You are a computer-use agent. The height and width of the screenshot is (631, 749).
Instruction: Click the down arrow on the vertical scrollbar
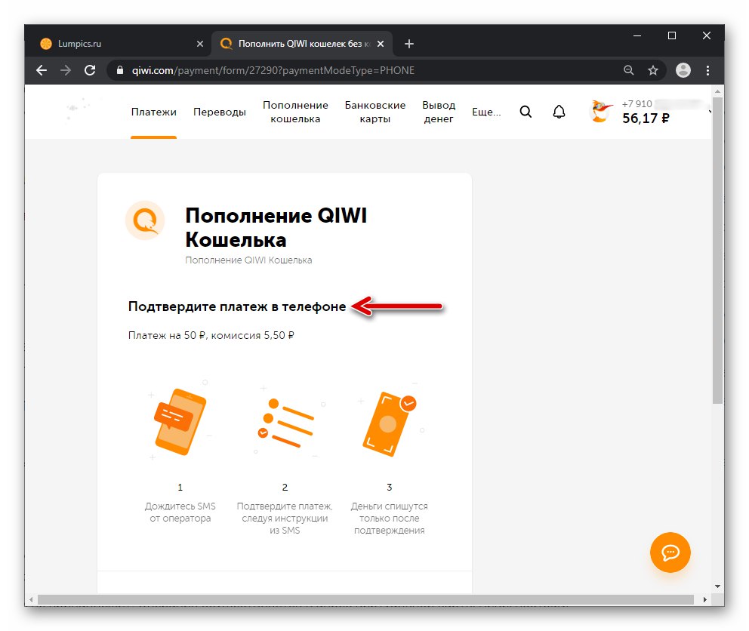[718, 585]
